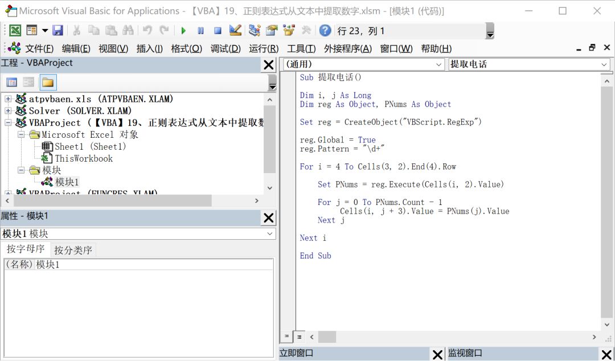The width and height of the screenshot is (615, 361).
Task: Click the Reset stop icon
Action: (x=218, y=31)
